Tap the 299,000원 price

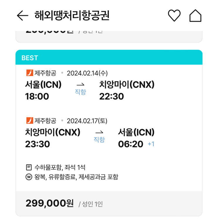point(50,203)
